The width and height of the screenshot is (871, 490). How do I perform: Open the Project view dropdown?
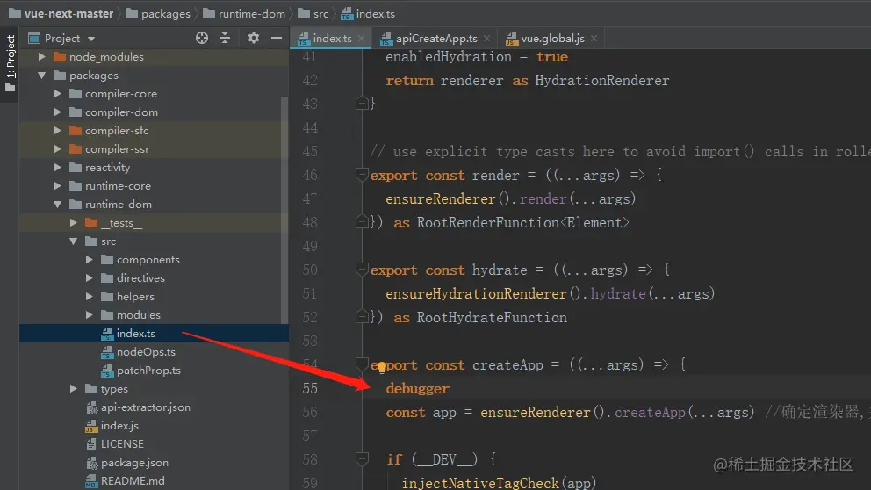click(91, 39)
